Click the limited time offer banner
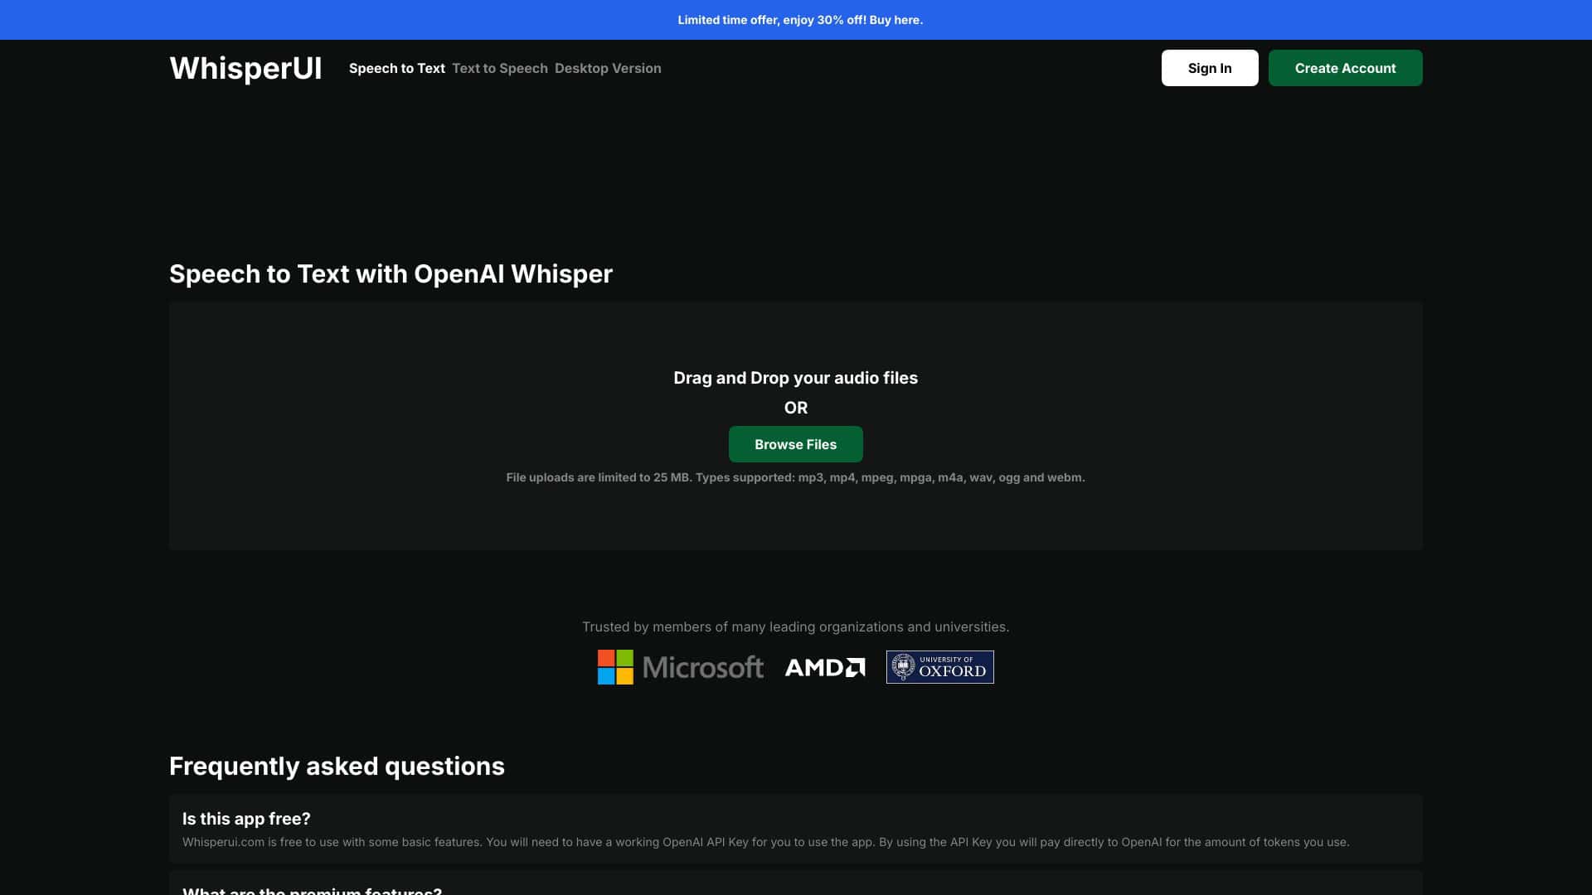The width and height of the screenshot is (1592, 895). (796, 19)
